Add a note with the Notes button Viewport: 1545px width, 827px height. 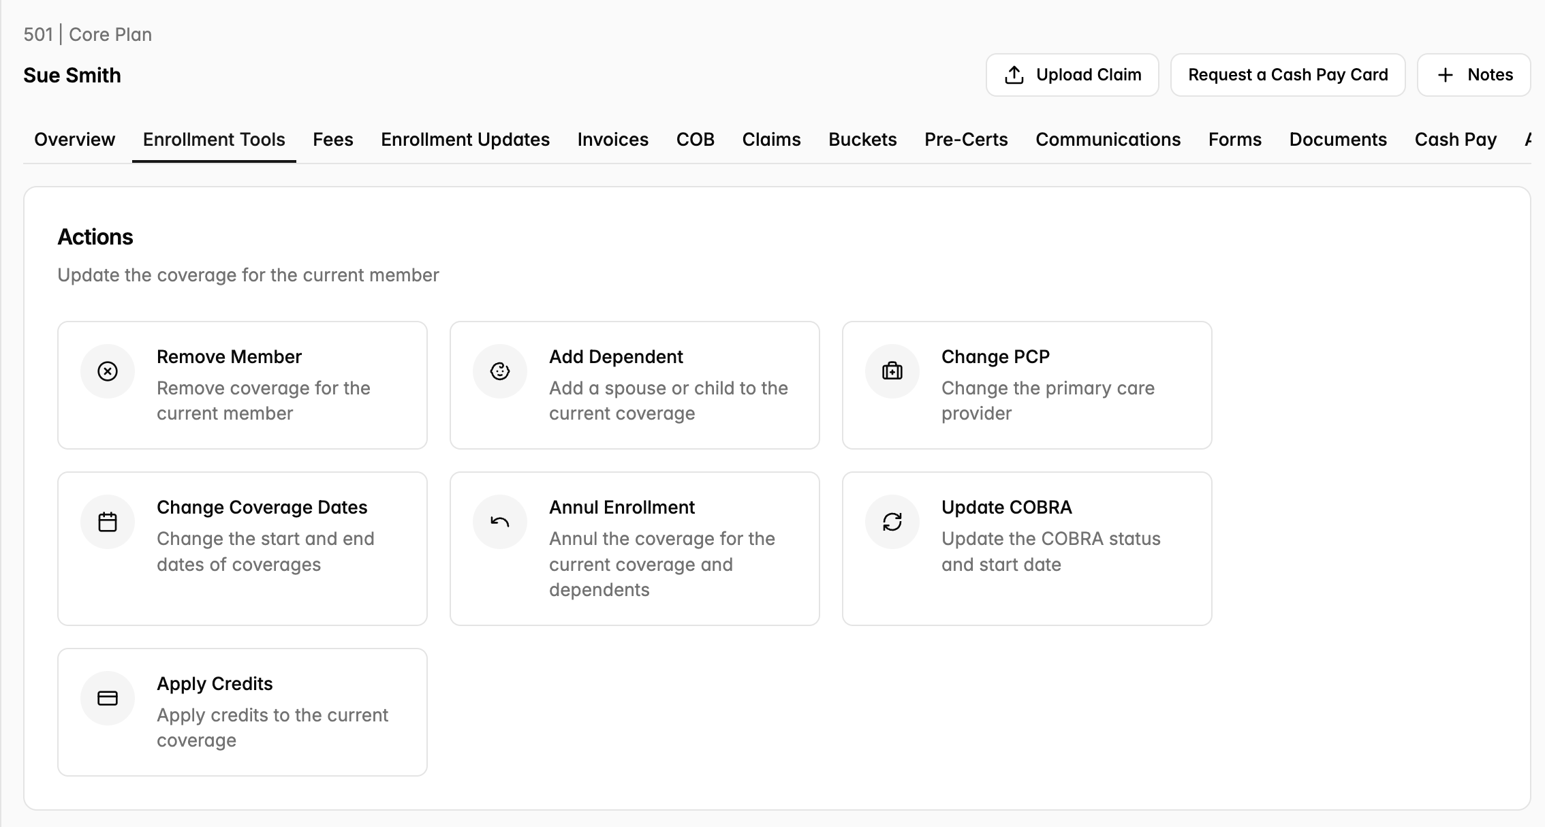1474,75
